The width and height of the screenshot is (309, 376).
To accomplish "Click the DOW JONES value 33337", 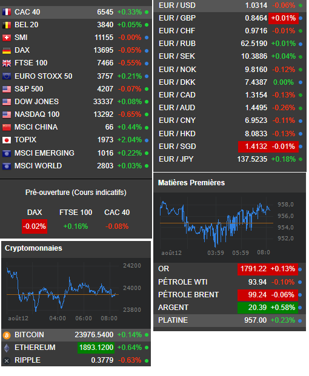I will point(103,102).
